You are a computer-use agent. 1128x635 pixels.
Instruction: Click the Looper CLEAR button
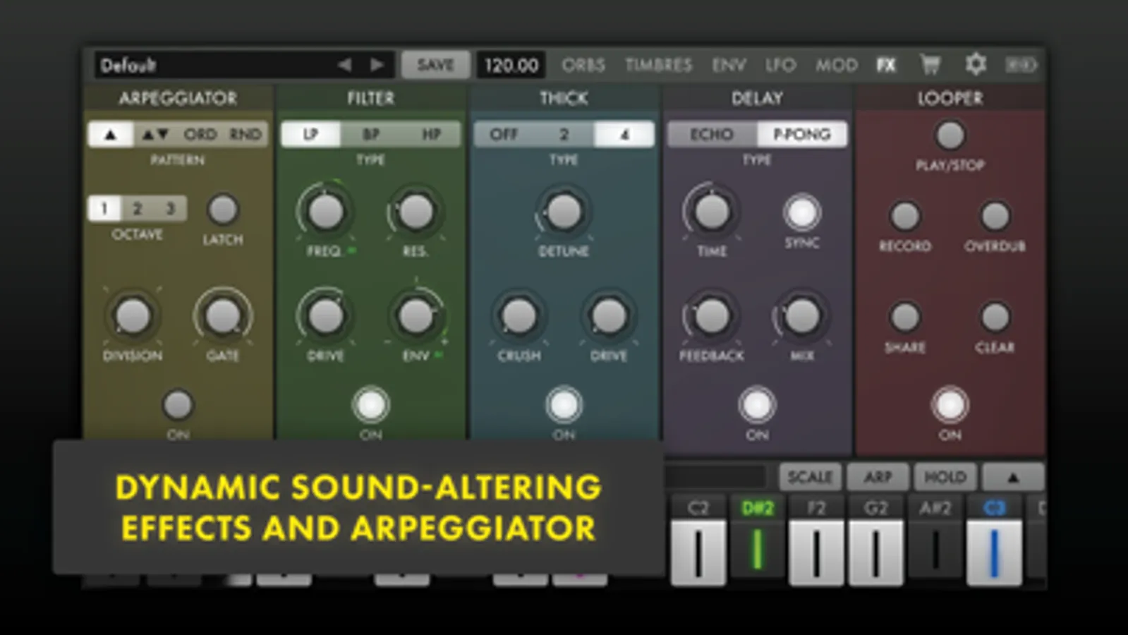[995, 317]
